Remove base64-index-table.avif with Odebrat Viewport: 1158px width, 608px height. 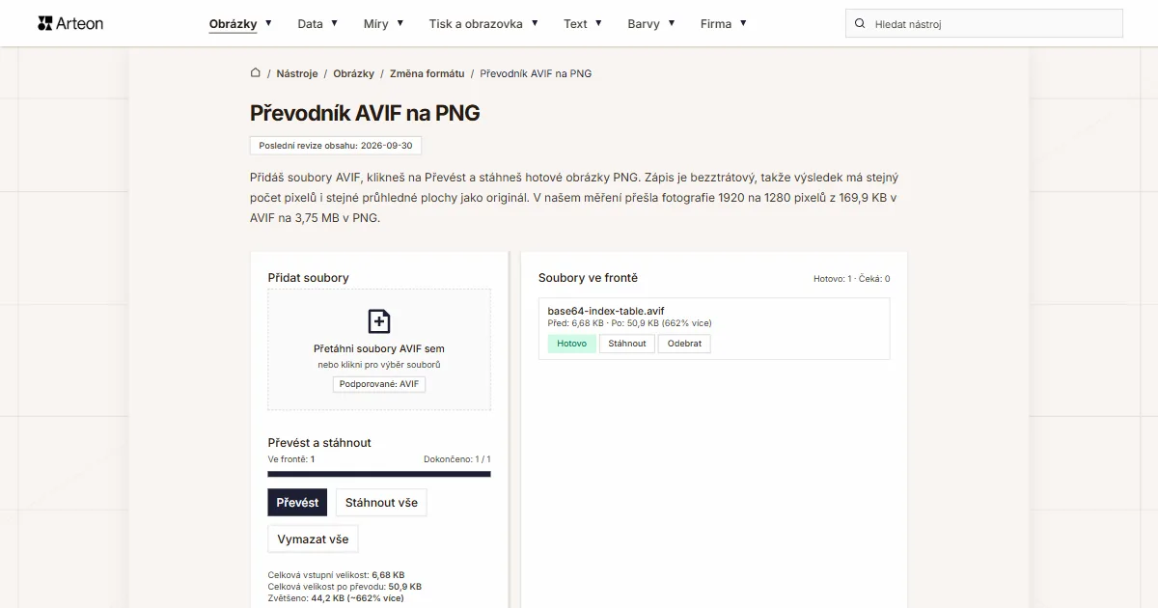pyautogui.click(x=684, y=344)
